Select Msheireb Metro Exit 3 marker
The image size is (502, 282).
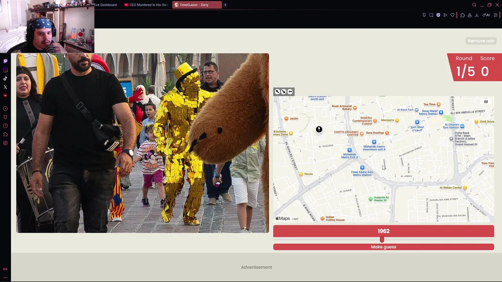tap(349, 150)
